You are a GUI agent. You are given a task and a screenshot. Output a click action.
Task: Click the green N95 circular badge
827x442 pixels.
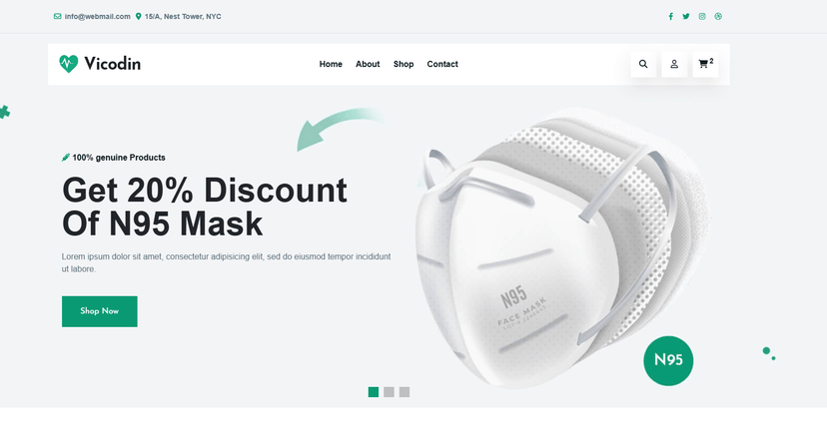[x=668, y=361]
